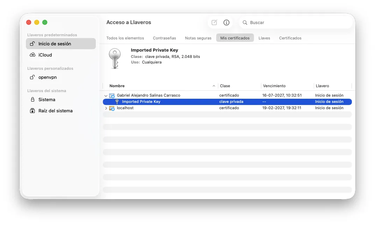Click the certificate icon beside Gabriel Alejandro
Image resolution: width=375 pixels, height=225 pixels.
112,96
